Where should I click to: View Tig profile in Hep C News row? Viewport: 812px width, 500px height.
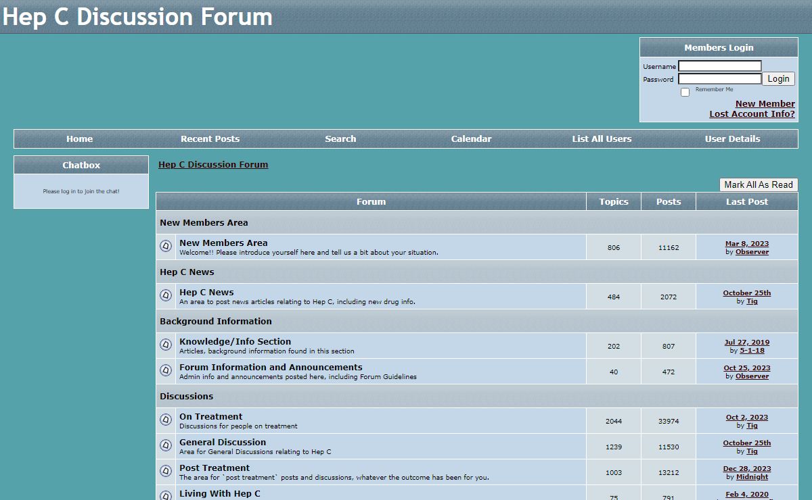tap(752, 301)
